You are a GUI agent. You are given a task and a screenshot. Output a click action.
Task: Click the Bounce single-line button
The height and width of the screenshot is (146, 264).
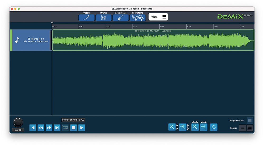point(242,128)
